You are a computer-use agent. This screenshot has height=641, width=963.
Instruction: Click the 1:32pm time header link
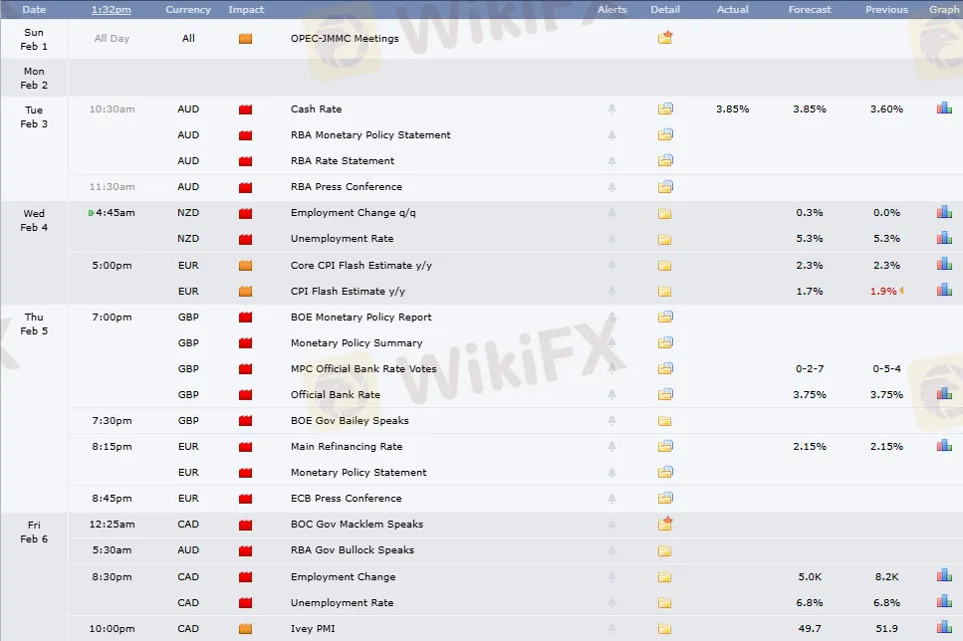(112, 10)
